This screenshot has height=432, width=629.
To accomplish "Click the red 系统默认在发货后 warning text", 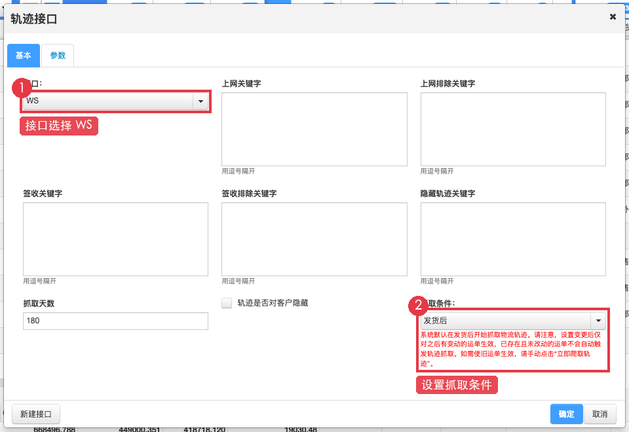I will (510, 349).
